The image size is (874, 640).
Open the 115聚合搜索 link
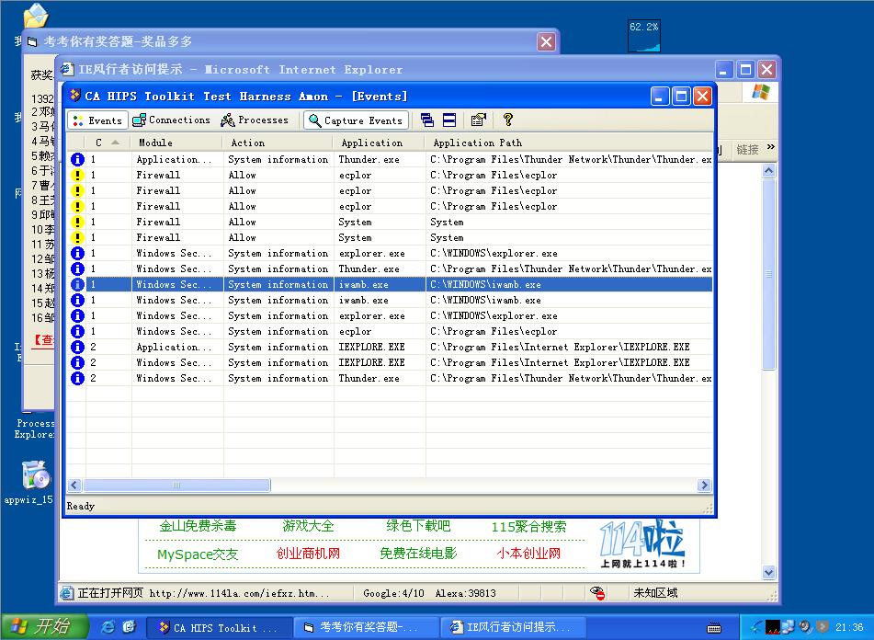(528, 526)
